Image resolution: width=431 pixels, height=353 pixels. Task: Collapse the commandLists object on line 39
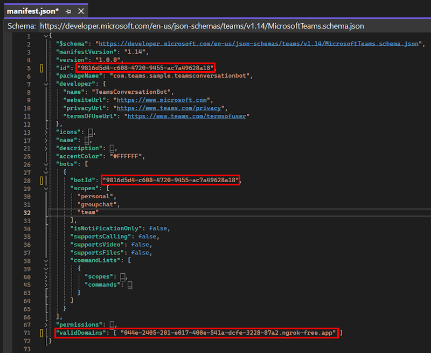coord(46,269)
